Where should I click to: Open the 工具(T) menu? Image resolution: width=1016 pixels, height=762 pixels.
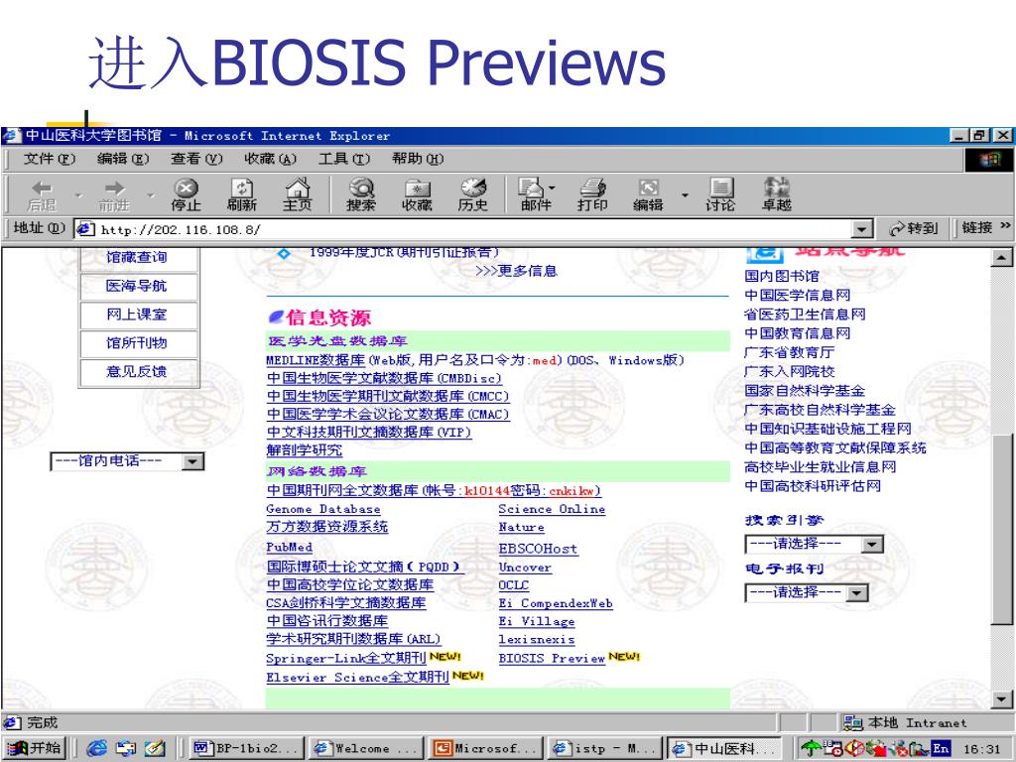344,159
